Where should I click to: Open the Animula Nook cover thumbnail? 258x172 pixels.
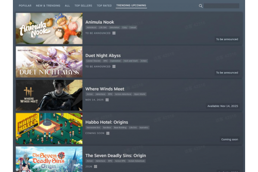(x=49, y=28)
